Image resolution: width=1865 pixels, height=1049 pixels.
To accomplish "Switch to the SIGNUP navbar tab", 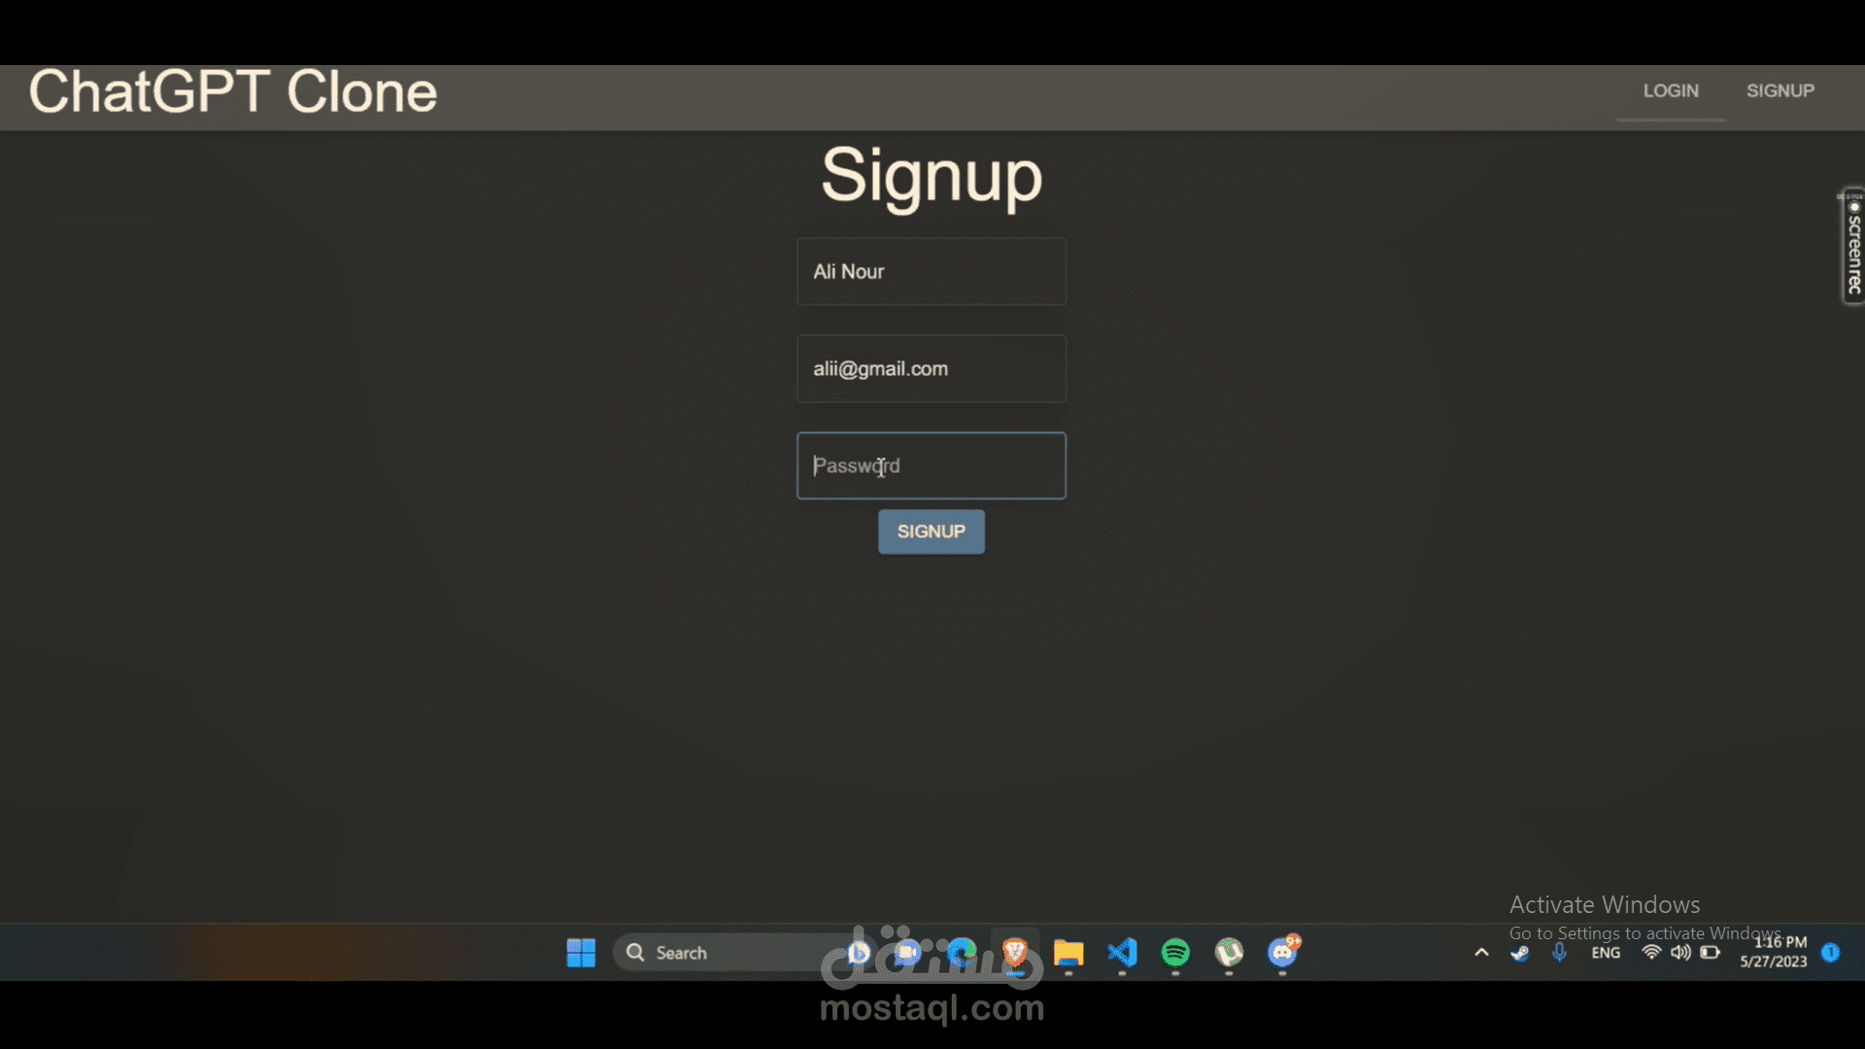I will (1780, 91).
